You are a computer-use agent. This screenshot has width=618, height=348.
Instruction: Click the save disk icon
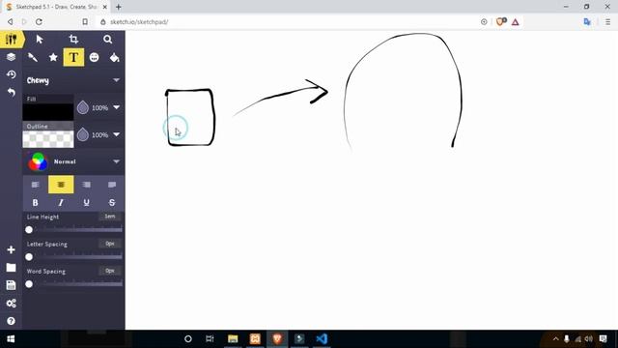pos(11,285)
